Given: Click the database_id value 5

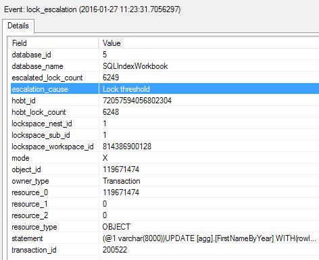Looking at the screenshot, I should click(105, 55).
